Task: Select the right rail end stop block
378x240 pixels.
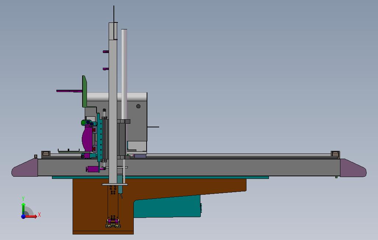Action: coord(335,154)
